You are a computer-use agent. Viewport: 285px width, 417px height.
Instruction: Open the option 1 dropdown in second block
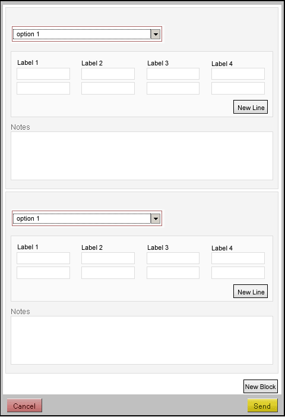click(87, 218)
